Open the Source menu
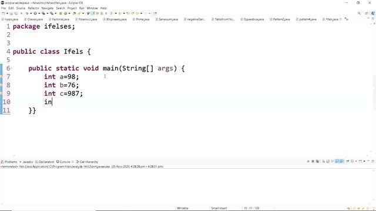The width and height of the screenshot is (376, 211). coord(21,8)
